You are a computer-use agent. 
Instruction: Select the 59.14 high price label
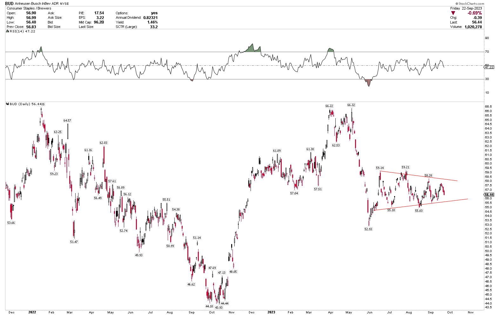click(x=380, y=168)
